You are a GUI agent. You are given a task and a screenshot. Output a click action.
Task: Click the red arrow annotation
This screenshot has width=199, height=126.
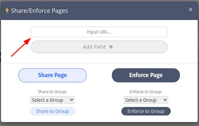(x=21, y=47)
